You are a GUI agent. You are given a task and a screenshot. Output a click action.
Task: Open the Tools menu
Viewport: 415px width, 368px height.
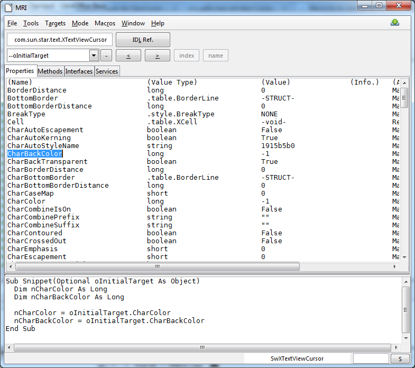(x=31, y=23)
